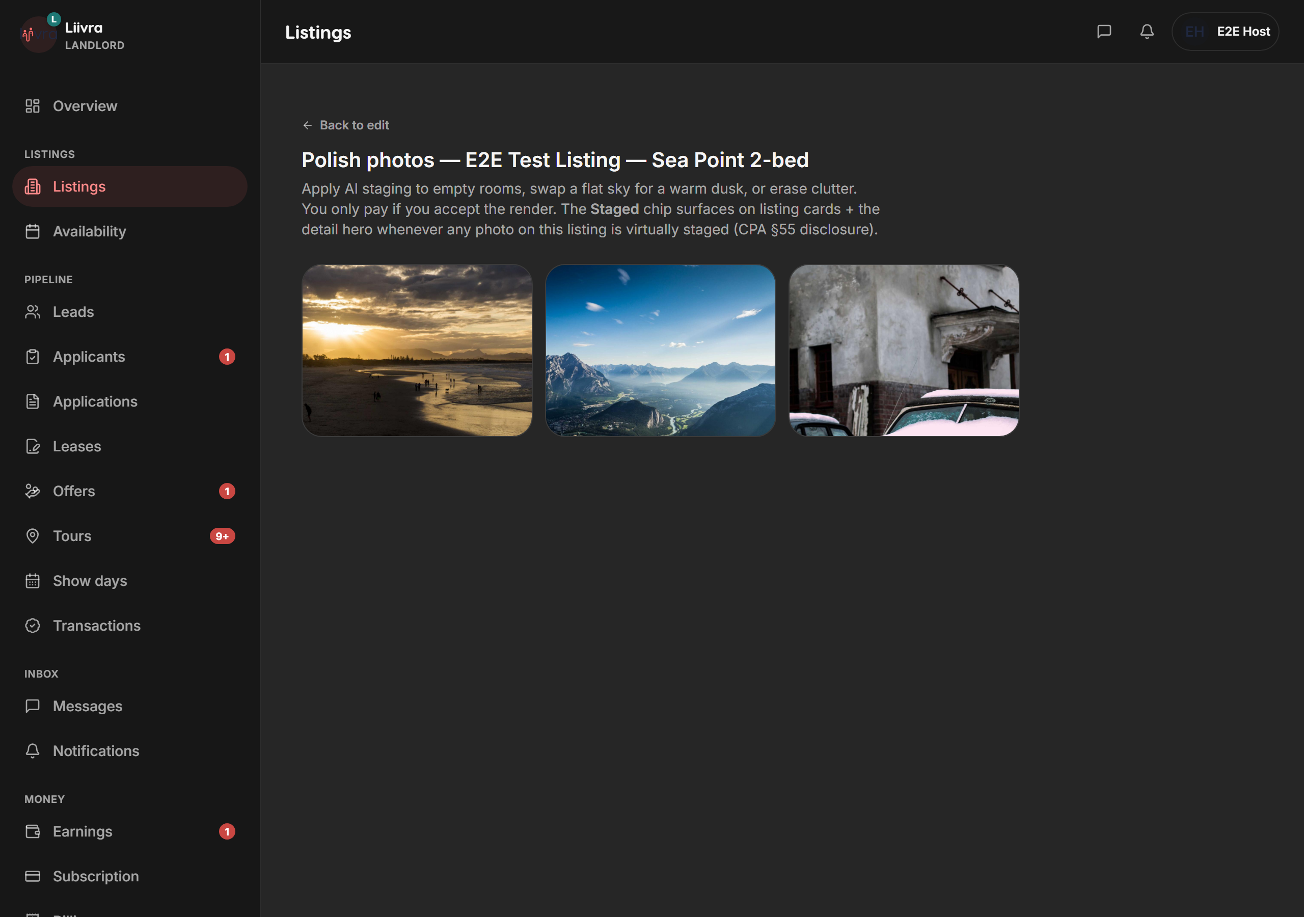Click the Overview grid icon in sidebar
Viewport: 1304px width, 917px height.
tap(33, 105)
